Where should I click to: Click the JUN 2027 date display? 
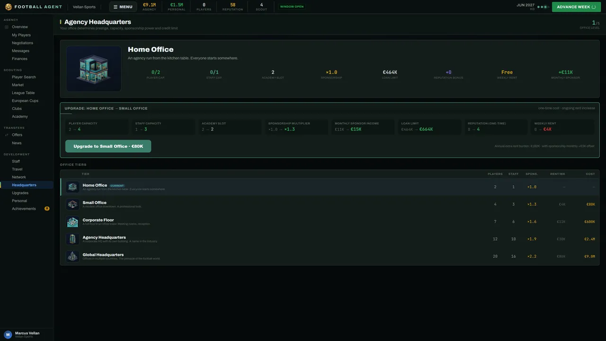[x=526, y=5]
